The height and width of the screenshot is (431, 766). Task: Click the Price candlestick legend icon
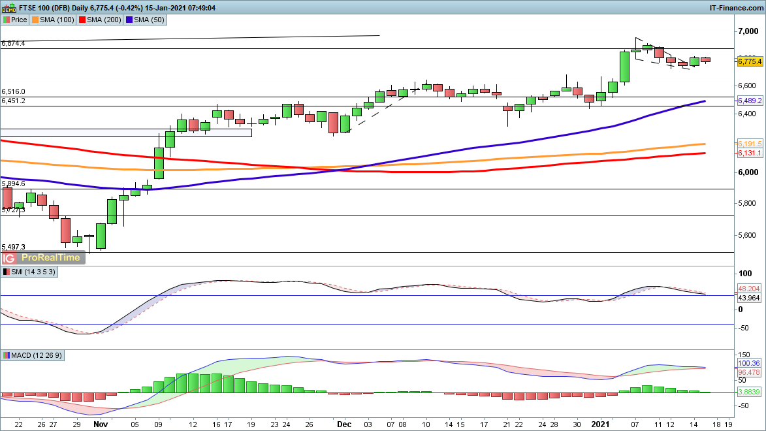(x=7, y=20)
